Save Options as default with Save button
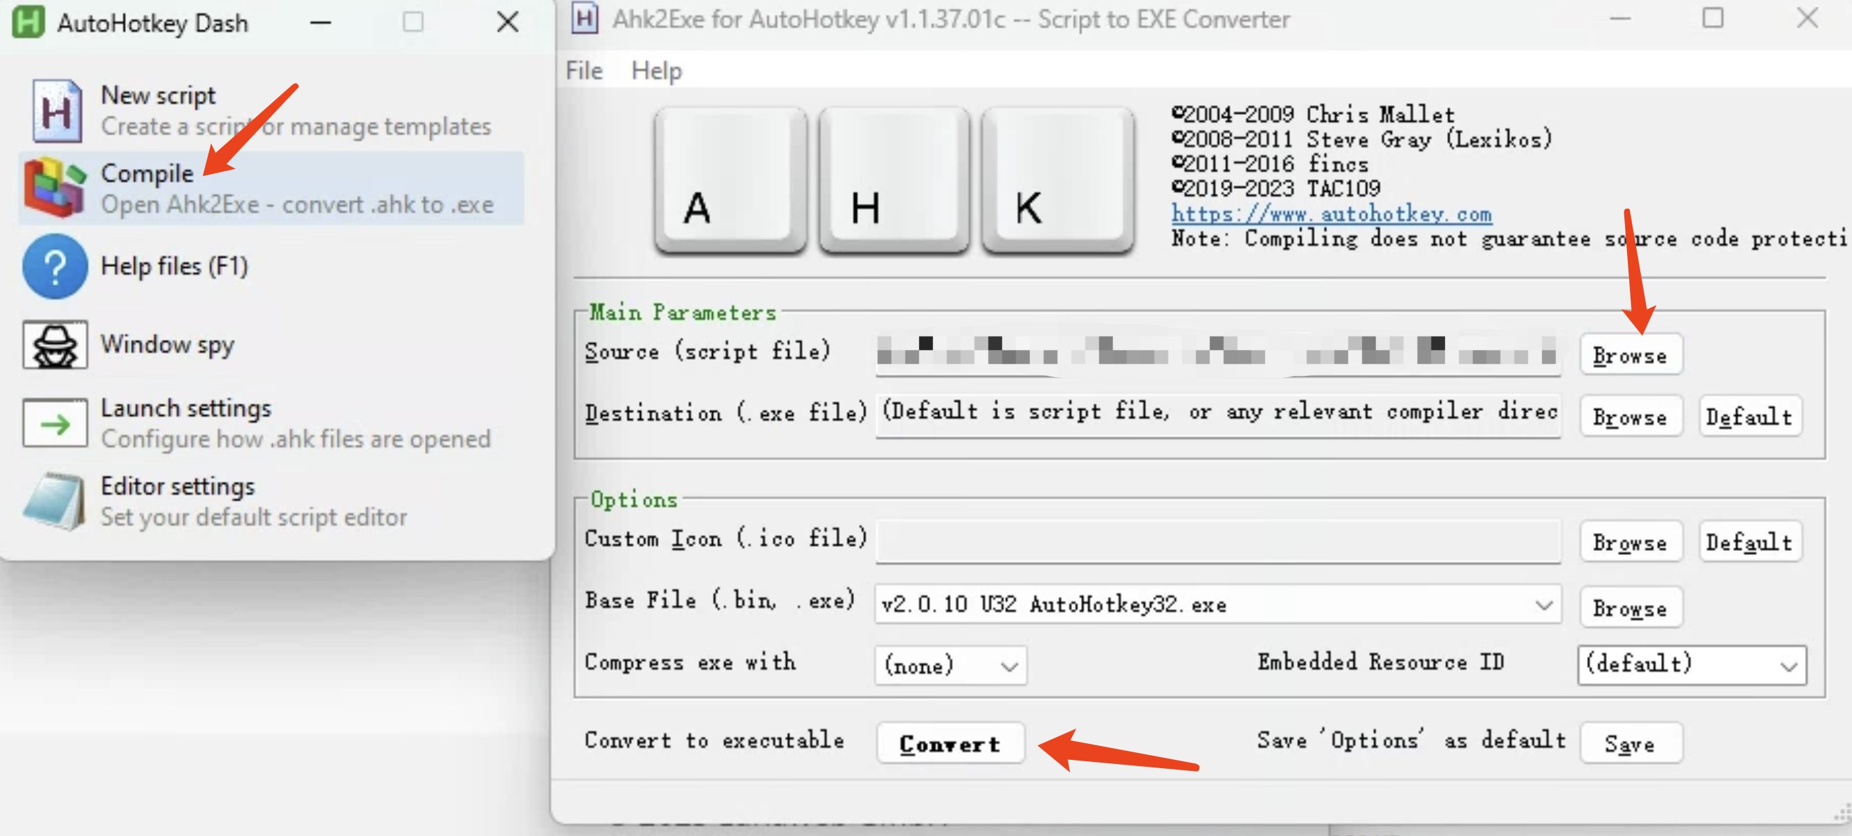The width and height of the screenshot is (1852, 836). point(1631,743)
